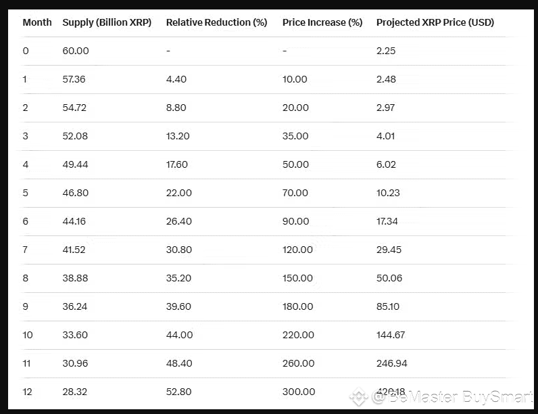Click the 60.00 supply cell

(x=76, y=51)
